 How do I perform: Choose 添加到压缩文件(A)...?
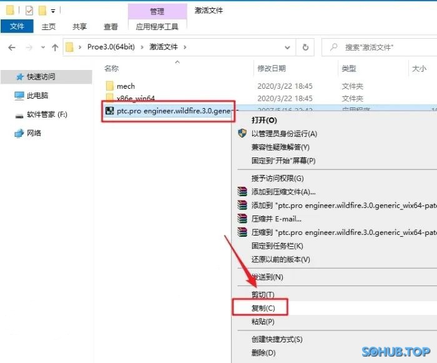(x=283, y=192)
